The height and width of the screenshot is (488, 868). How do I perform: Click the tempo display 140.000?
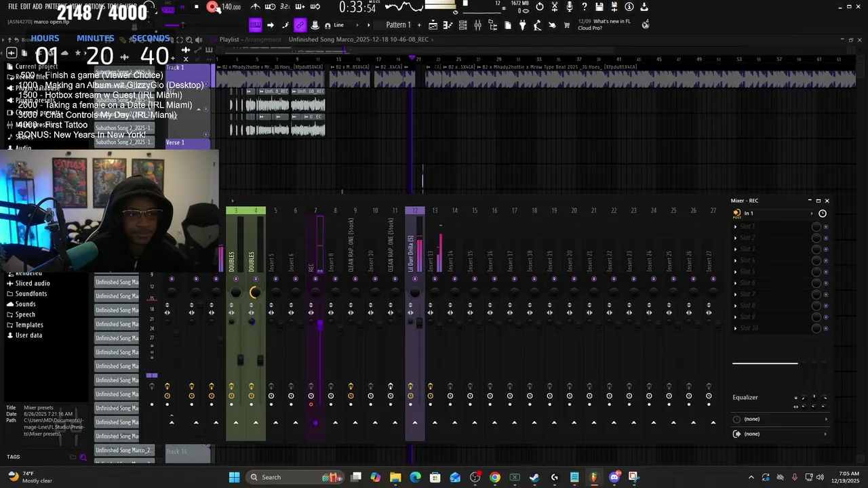click(231, 7)
